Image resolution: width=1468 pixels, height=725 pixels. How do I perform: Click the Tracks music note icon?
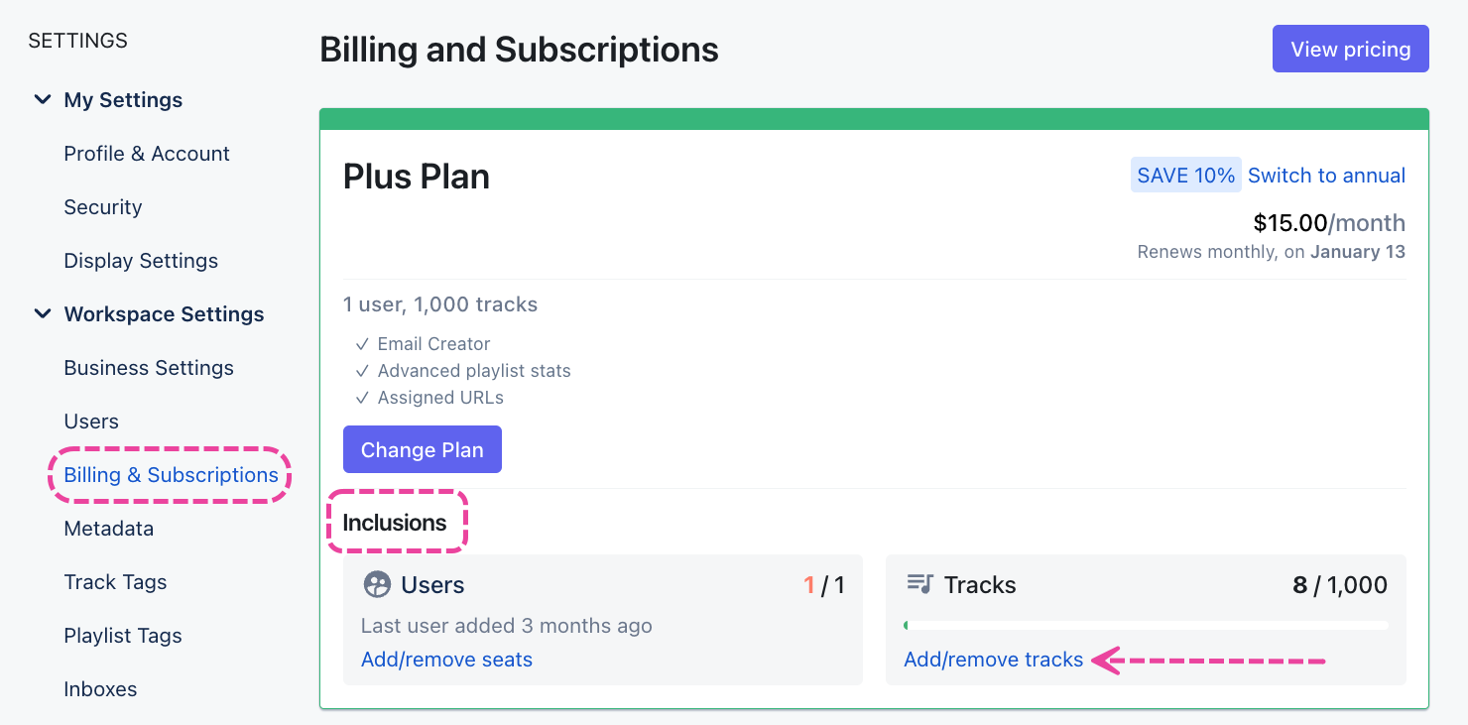[919, 584]
